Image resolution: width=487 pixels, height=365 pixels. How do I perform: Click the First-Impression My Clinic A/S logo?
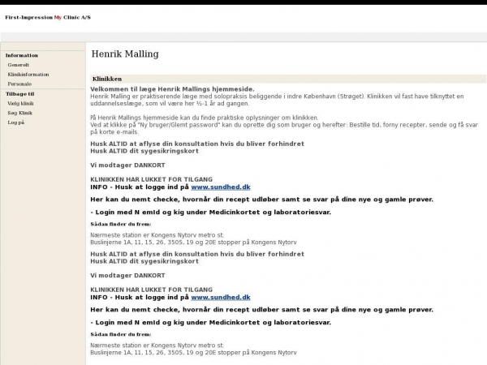48,17
